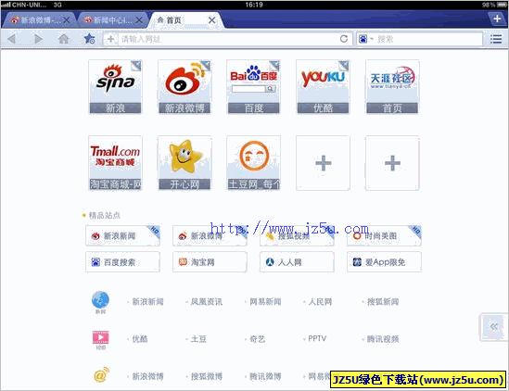Close the 新闻中心 tab
This screenshot has height=391, width=509.
139,20
